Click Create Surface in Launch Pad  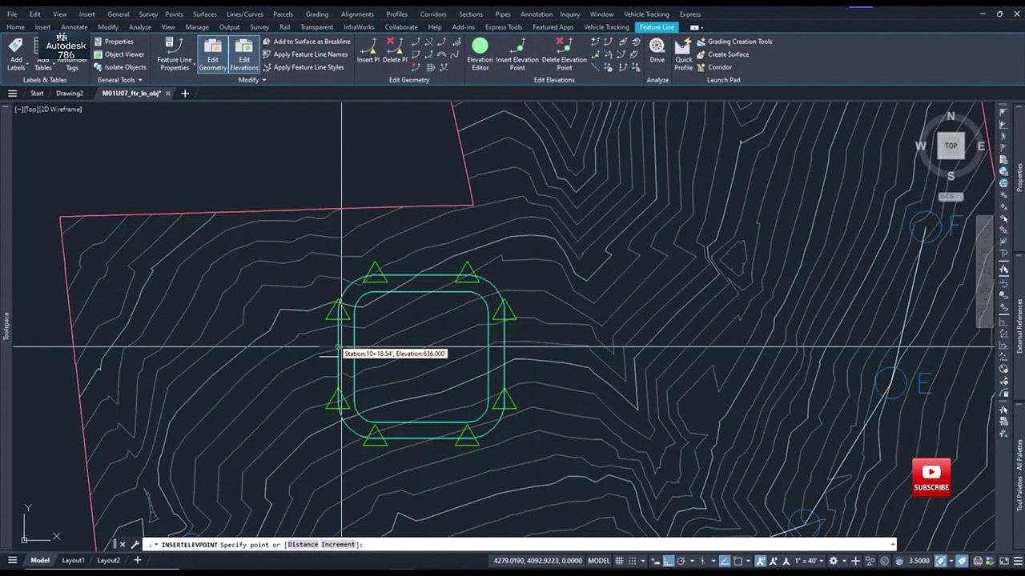tap(722, 54)
